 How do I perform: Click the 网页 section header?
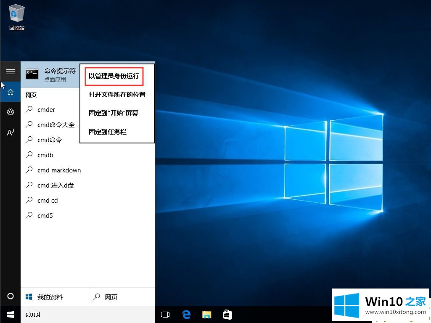pyautogui.click(x=31, y=95)
